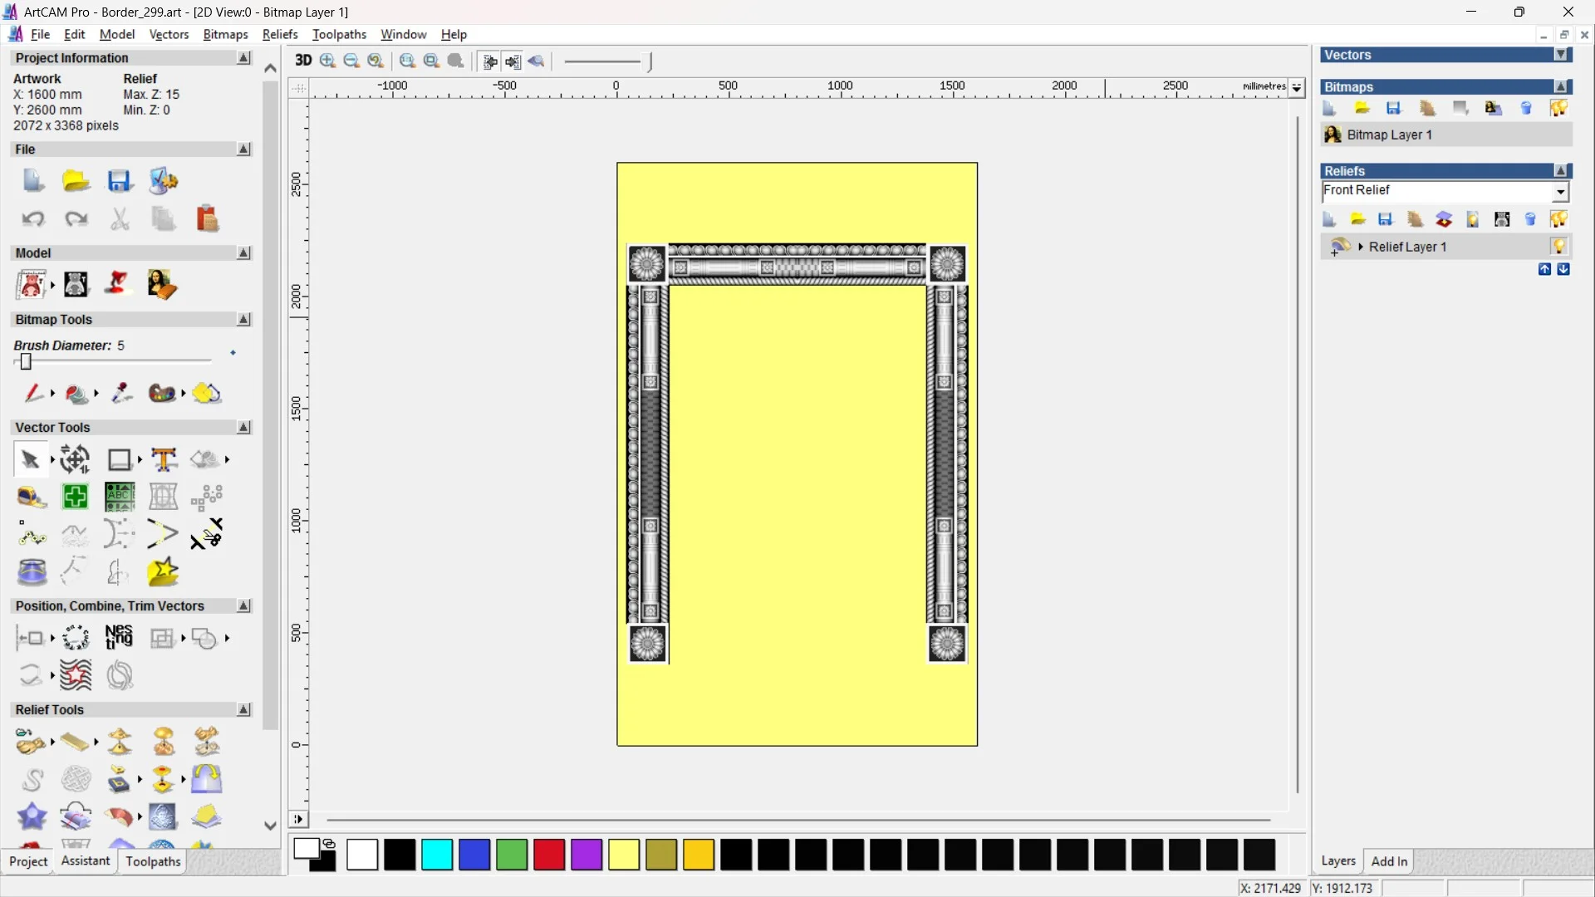
Task: Toggle all bitmap layers visibility lightbulbs
Action: [1559, 108]
